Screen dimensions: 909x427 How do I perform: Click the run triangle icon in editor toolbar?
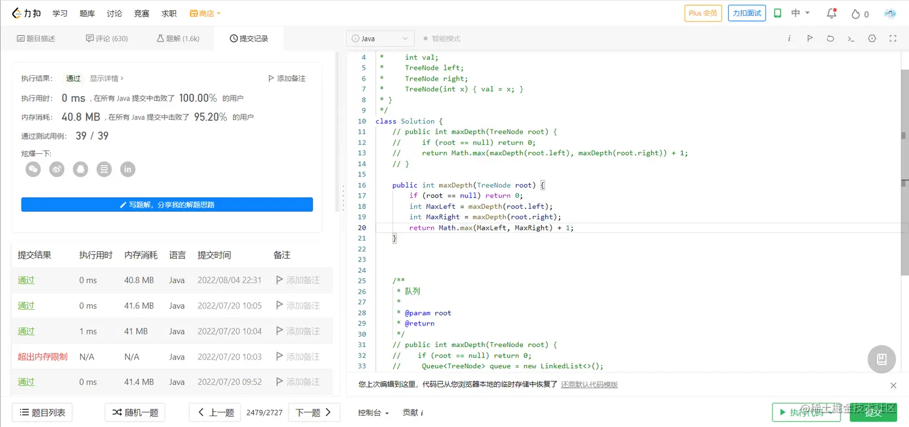tap(810, 38)
